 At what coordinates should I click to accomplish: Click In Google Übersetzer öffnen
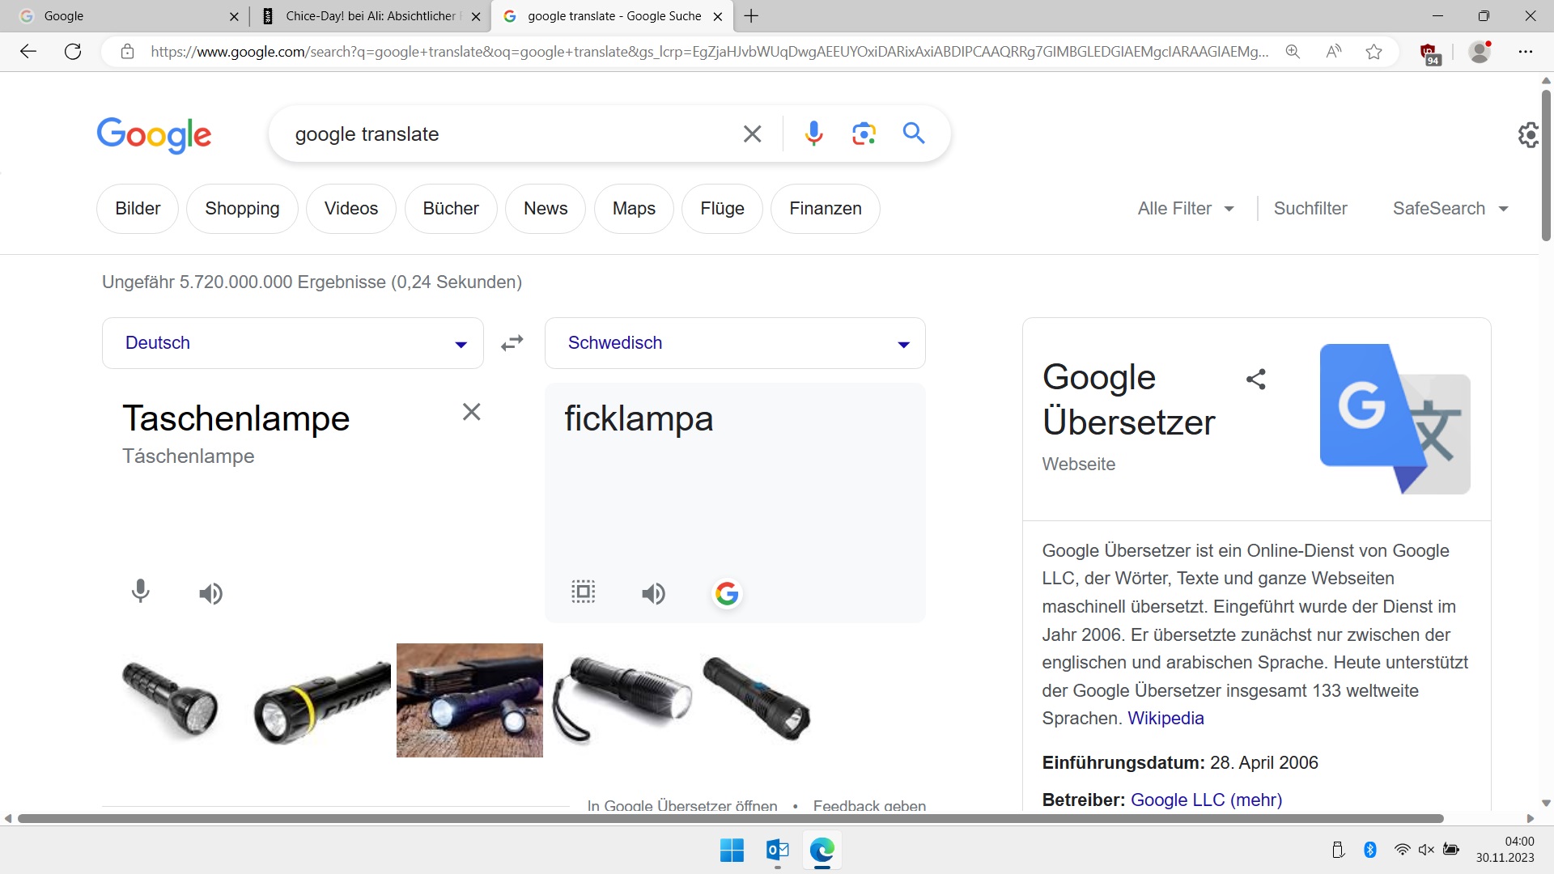pos(681,805)
